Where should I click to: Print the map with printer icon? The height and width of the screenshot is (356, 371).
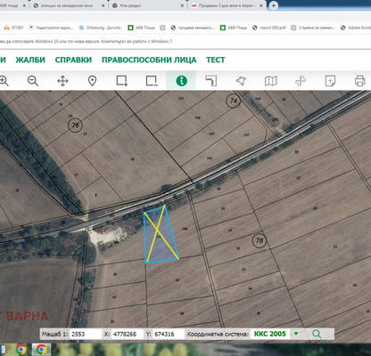359,81
